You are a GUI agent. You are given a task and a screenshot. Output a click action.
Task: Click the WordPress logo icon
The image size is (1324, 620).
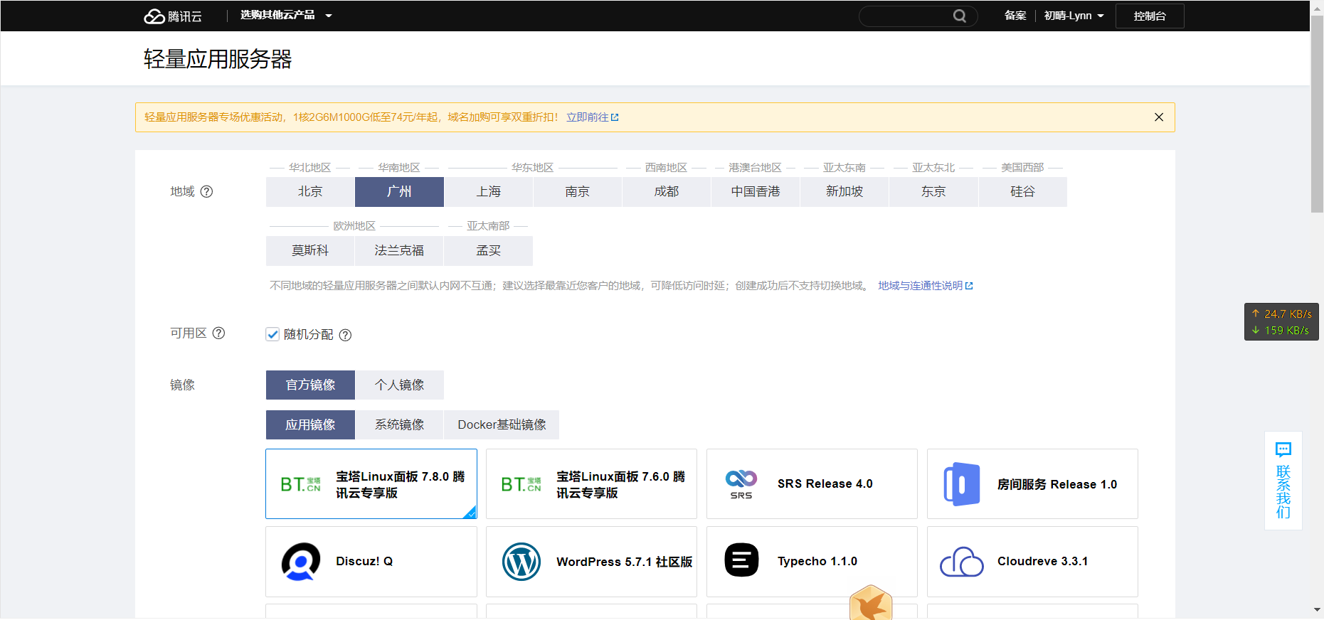[521, 562]
